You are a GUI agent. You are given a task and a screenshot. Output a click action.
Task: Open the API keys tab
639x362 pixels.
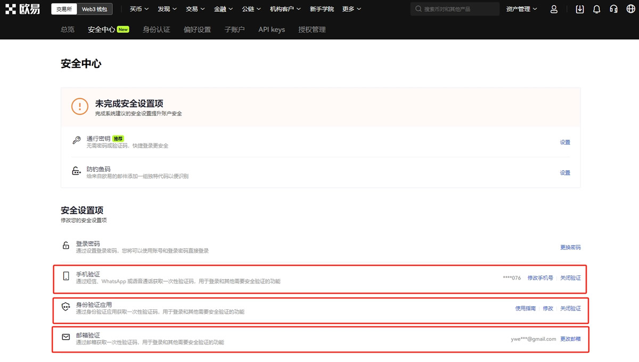tap(272, 29)
